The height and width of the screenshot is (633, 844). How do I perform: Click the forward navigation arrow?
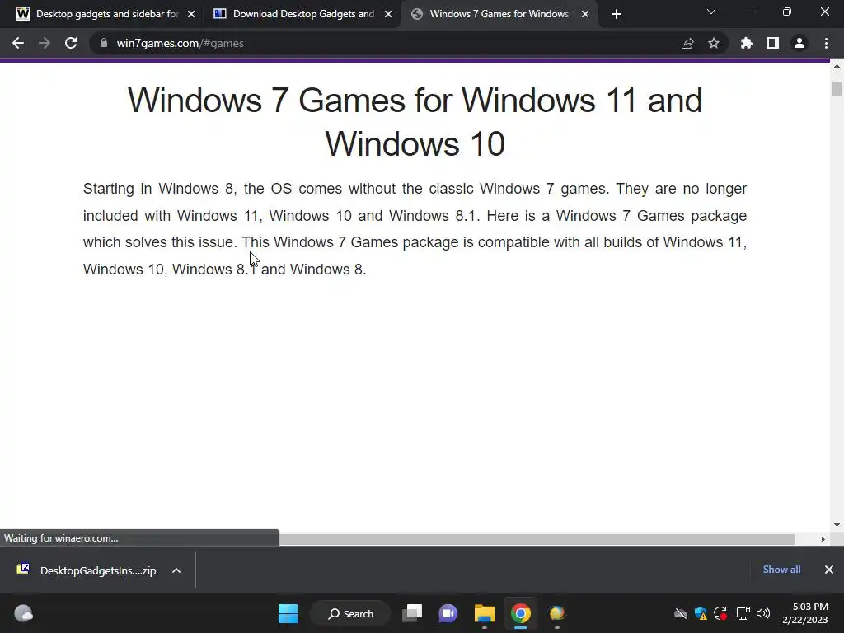click(x=45, y=43)
